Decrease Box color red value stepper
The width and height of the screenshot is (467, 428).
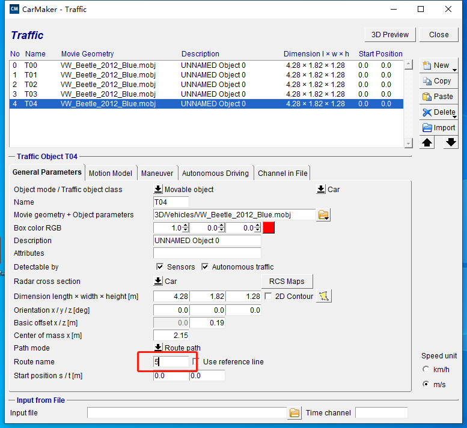tap(186, 231)
